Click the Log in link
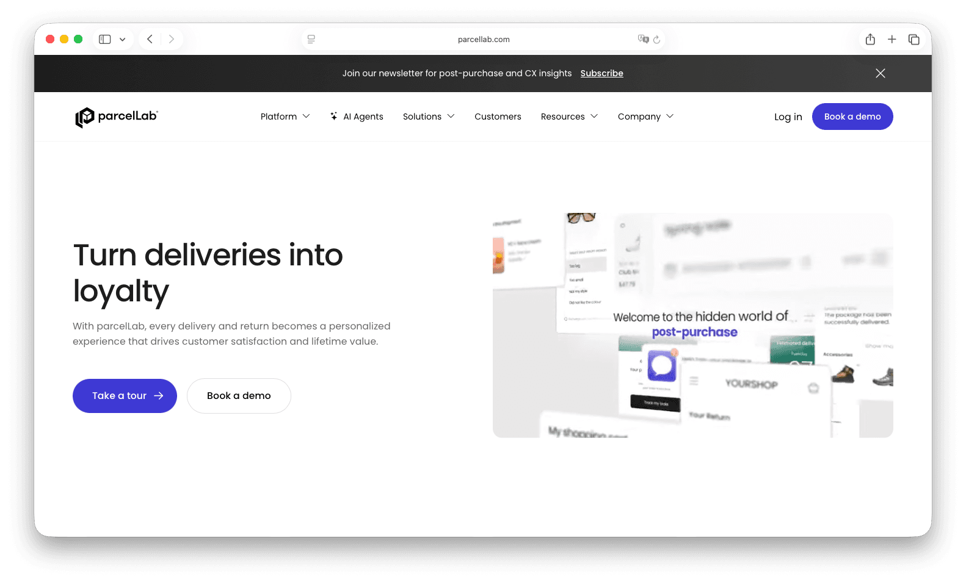Screen dimensions: 966x582 coord(788,117)
